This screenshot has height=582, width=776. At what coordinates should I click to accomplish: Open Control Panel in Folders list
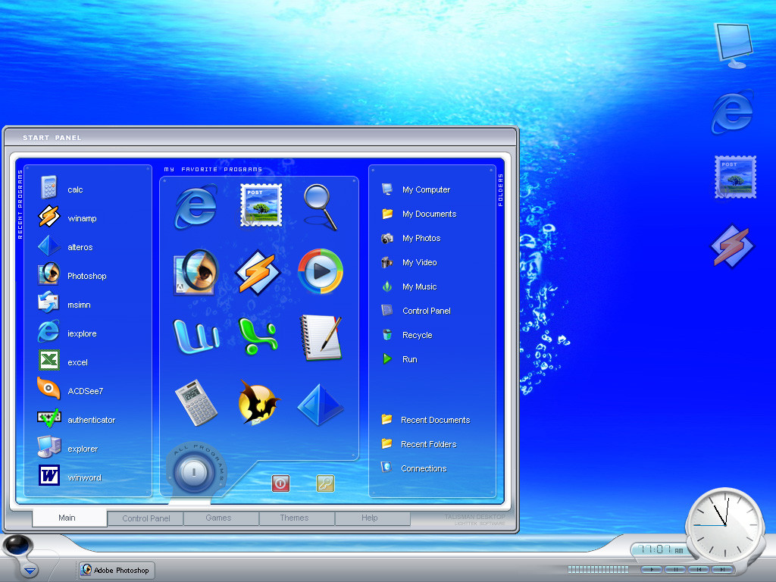point(416,310)
